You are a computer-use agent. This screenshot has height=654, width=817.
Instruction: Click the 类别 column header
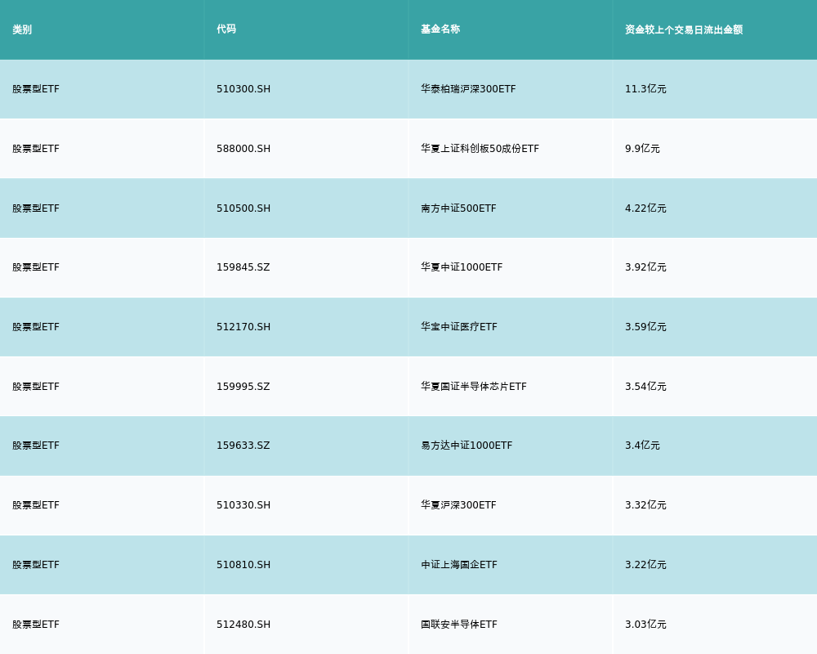pos(22,29)
